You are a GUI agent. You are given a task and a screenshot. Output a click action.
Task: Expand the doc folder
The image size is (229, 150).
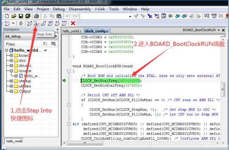pyautogui.click(x=11, y=61)
